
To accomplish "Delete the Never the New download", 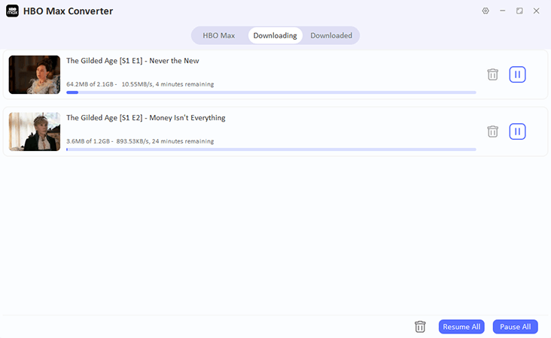I will coord(493,74).
